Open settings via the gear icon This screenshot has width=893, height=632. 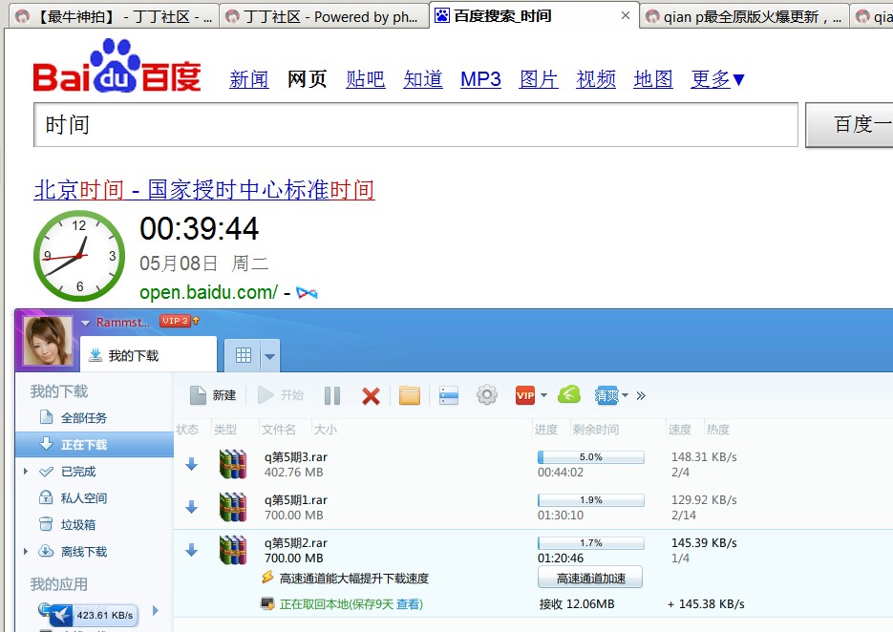point(487,395)
